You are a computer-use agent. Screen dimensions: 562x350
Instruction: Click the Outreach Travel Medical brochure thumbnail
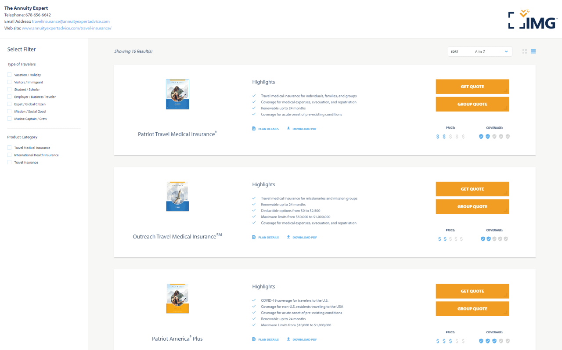[x=177, y=196]
